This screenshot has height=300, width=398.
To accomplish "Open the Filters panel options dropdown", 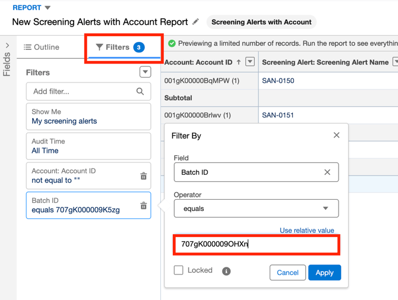I will [145, 72].
